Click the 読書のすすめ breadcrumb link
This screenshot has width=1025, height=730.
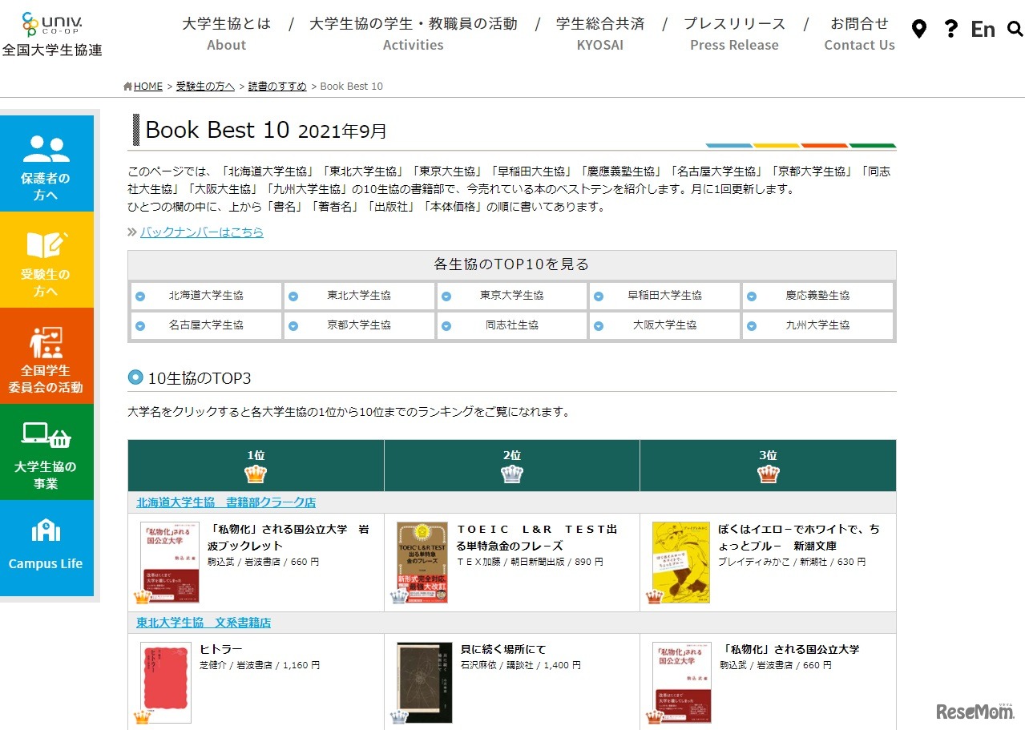pyautogui.click(x=276, y=86)
